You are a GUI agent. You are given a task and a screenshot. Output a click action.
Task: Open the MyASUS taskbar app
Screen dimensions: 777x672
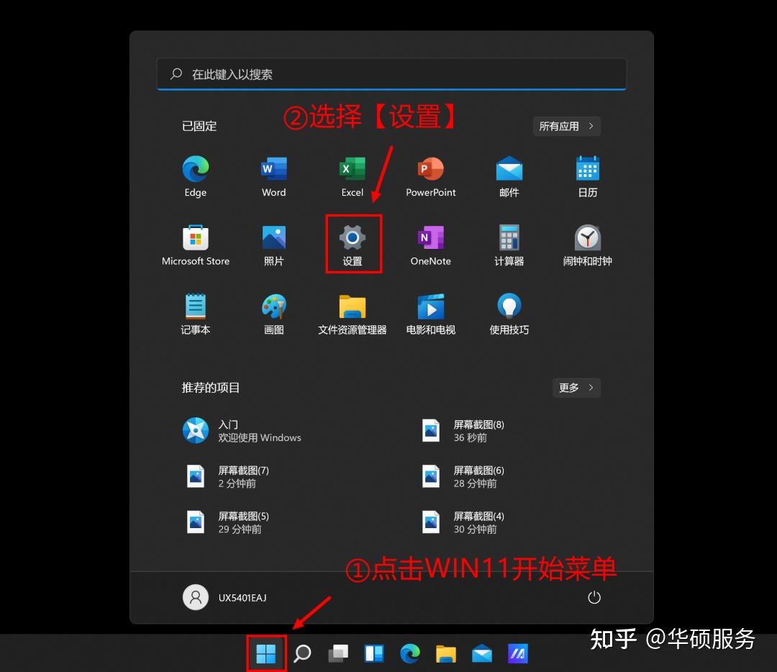[x=518, y=654]
